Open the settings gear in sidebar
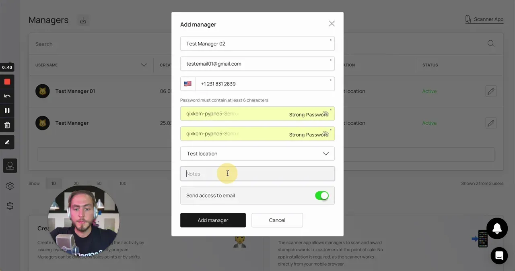Image resolution: width=515 pixels, height=271 pixels. pos(10,186)
